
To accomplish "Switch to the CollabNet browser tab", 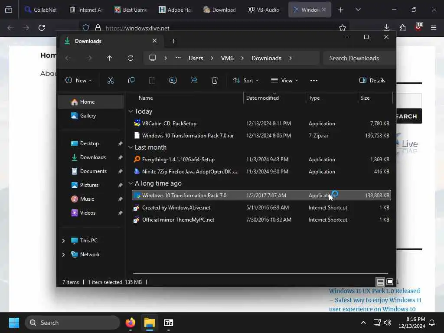I will (x=40, y=10).
